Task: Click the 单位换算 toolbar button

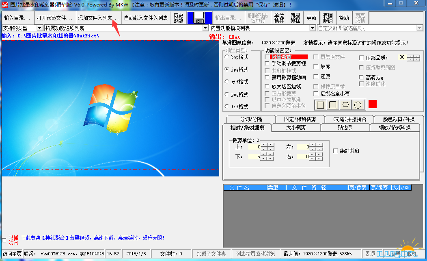Action: point(279,18)
